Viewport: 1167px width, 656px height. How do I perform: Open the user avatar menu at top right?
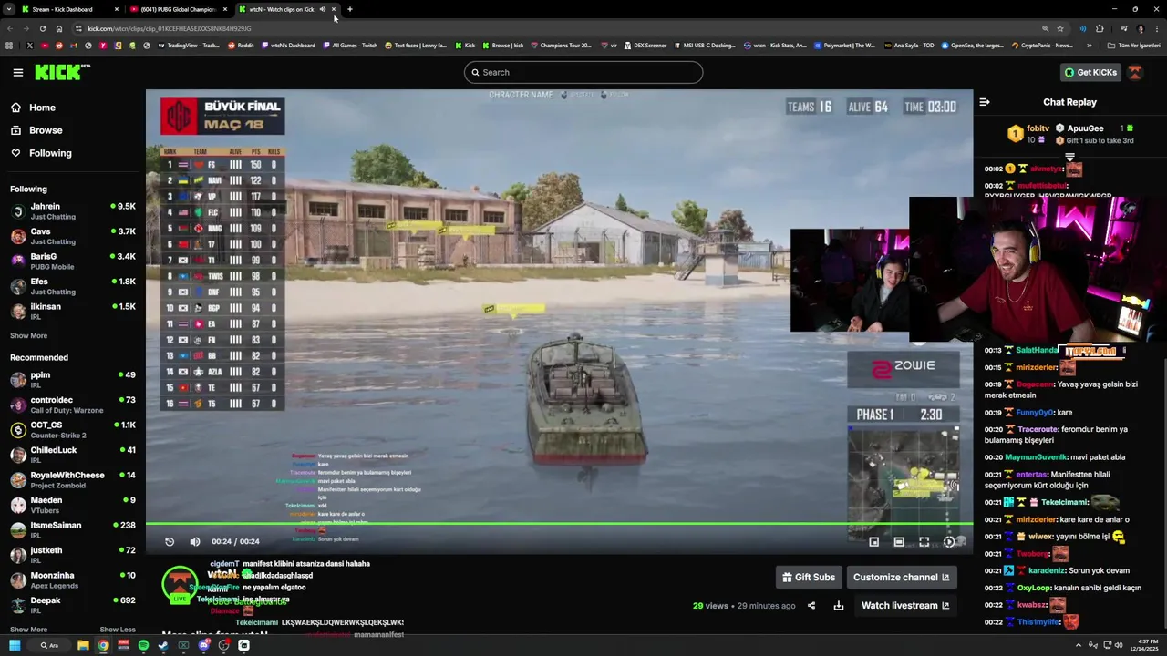pyautogui.click(x=1135, y=72)
